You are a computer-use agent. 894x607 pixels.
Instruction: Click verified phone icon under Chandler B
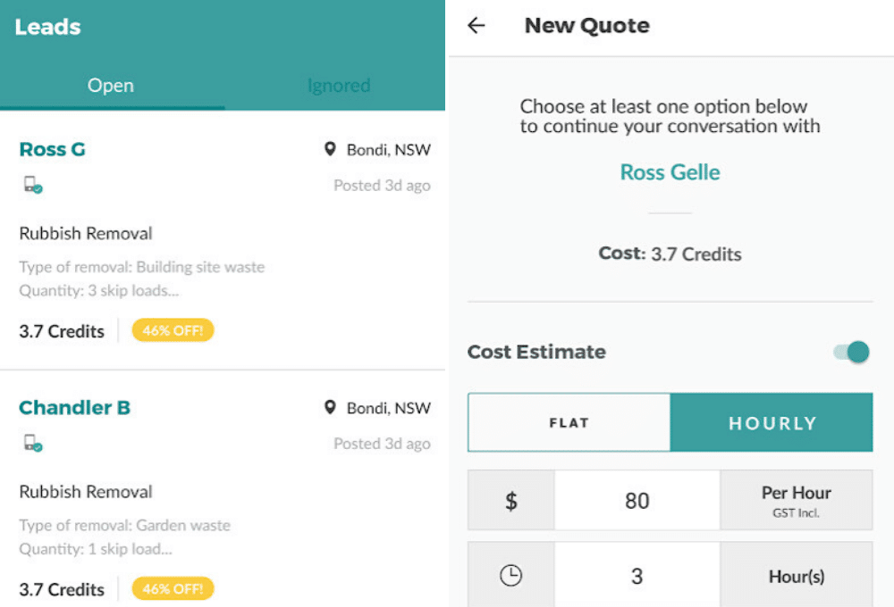click(33, 443)
